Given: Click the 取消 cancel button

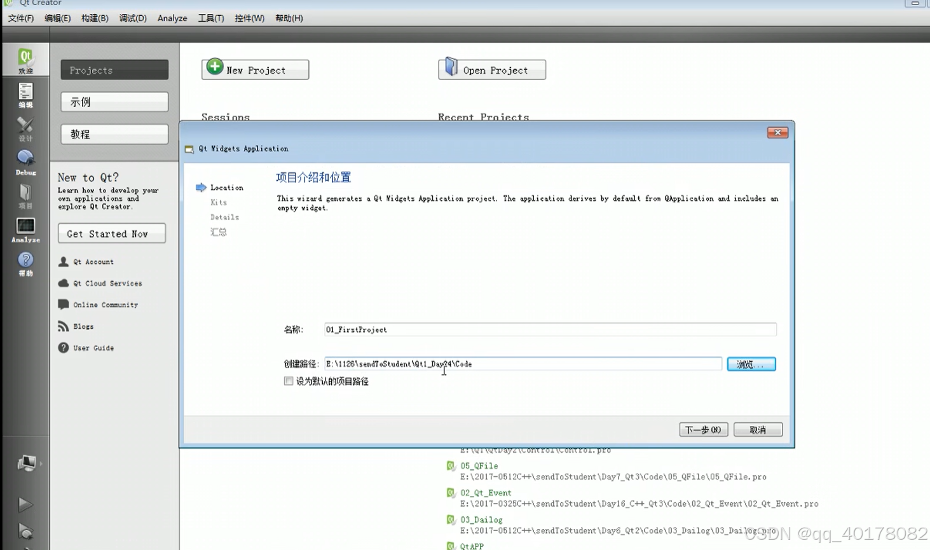Looking at the screenshot, I should 758,430.
